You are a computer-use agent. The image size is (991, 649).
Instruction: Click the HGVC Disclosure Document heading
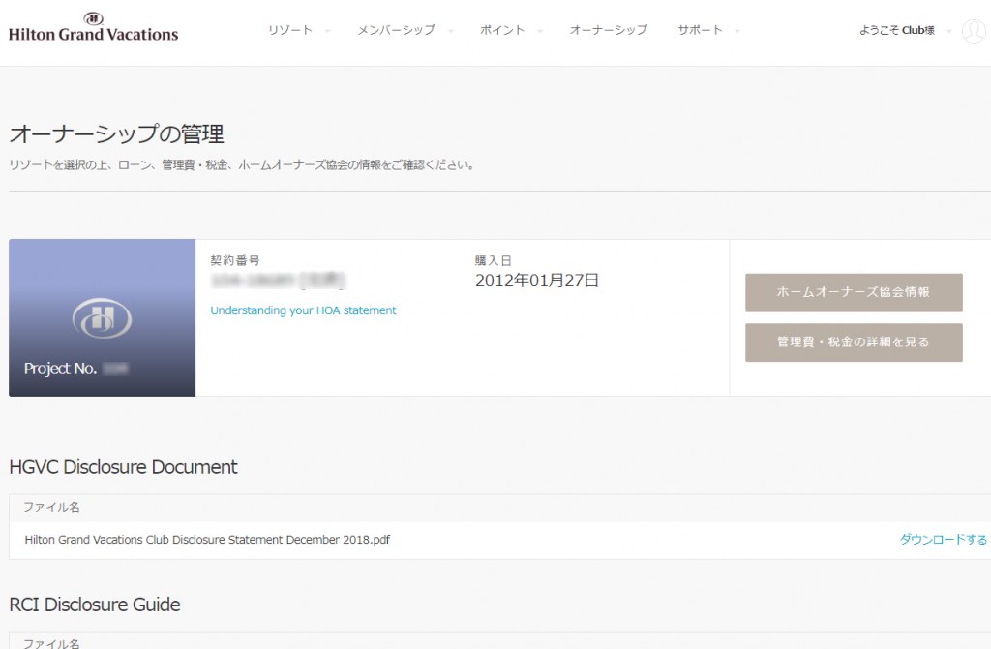tap(123, 467)
